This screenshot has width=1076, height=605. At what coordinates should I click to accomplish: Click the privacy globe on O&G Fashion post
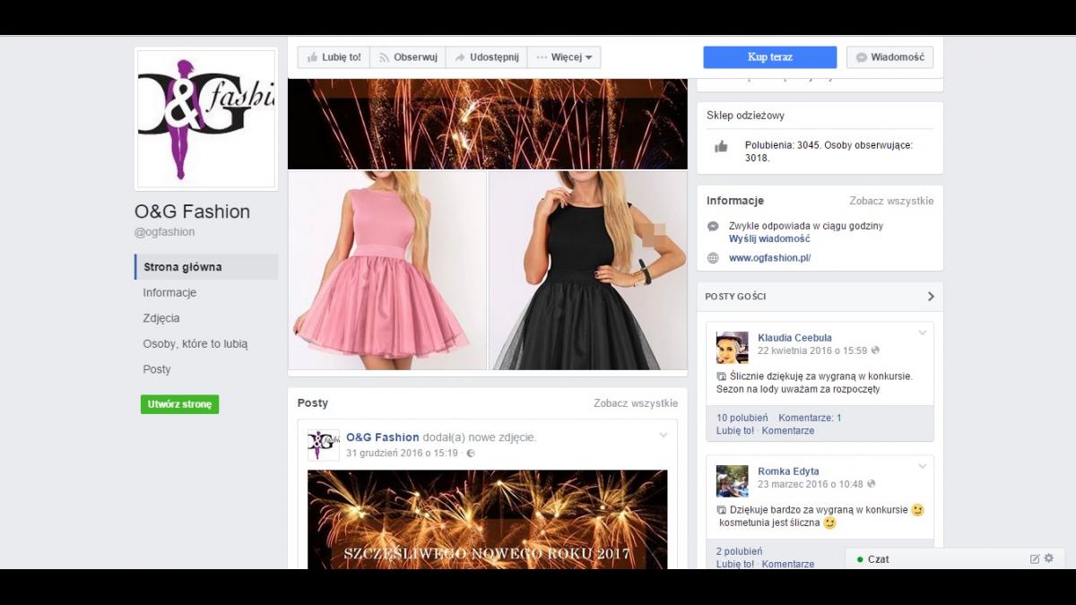[471, 454]
